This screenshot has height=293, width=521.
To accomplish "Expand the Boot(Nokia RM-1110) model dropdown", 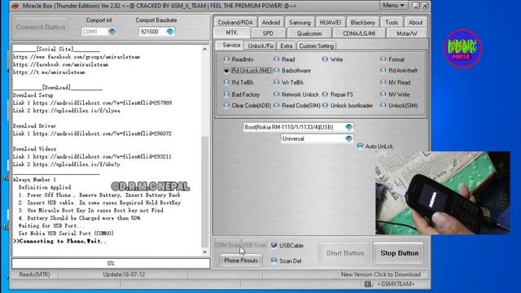I will (x=348, y=127).
